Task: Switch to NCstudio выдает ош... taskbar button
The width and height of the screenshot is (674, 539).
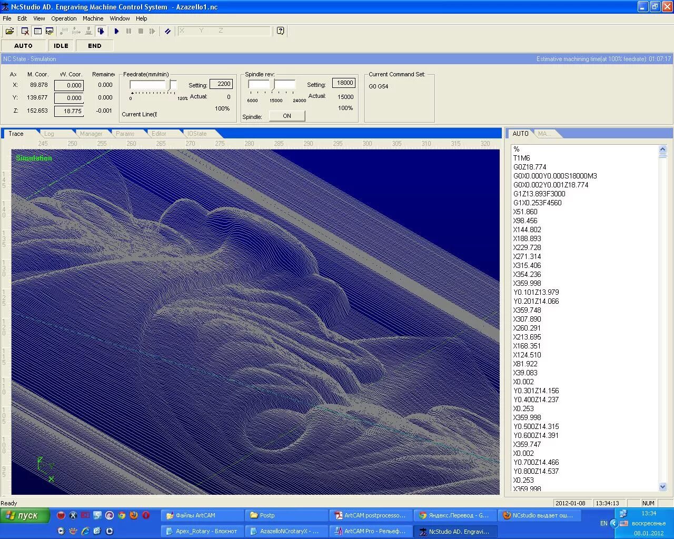Action: pyautogui.click(x=539, y=515)
